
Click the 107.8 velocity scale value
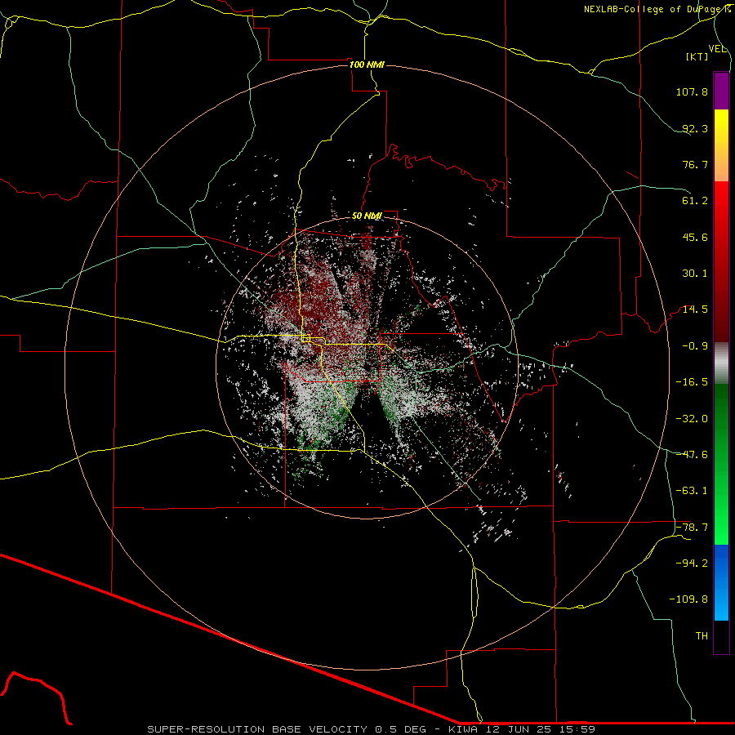[x=692, y=91]
